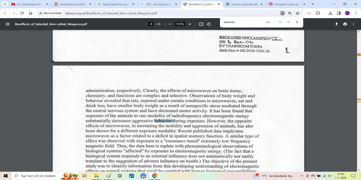Print the PDF document
361x180 pixels.
345,24
